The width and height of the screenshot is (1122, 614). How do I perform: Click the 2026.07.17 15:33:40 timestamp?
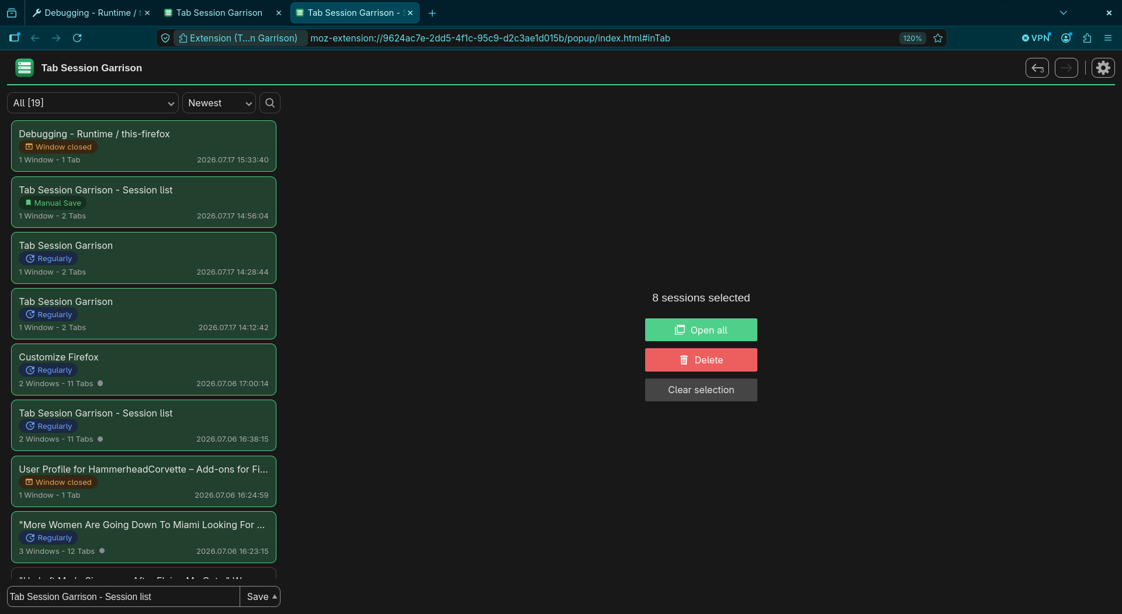(233, 160)
